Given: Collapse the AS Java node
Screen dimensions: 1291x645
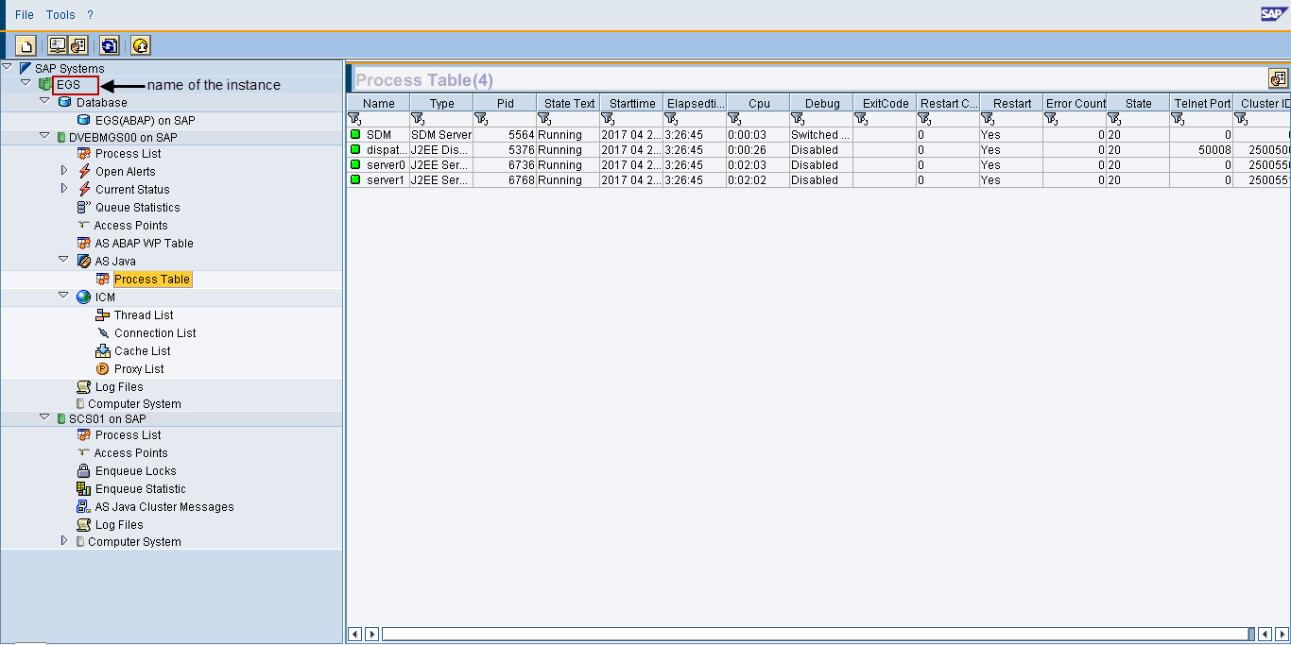Looking at the screenshot, I should (x=63, y=260).
